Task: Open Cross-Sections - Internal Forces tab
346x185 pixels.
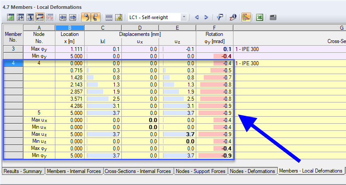Action: [x=138, y=171]
